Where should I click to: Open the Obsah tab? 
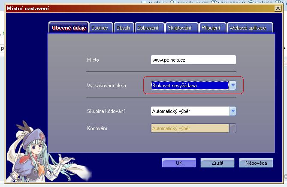coord(124,28)
